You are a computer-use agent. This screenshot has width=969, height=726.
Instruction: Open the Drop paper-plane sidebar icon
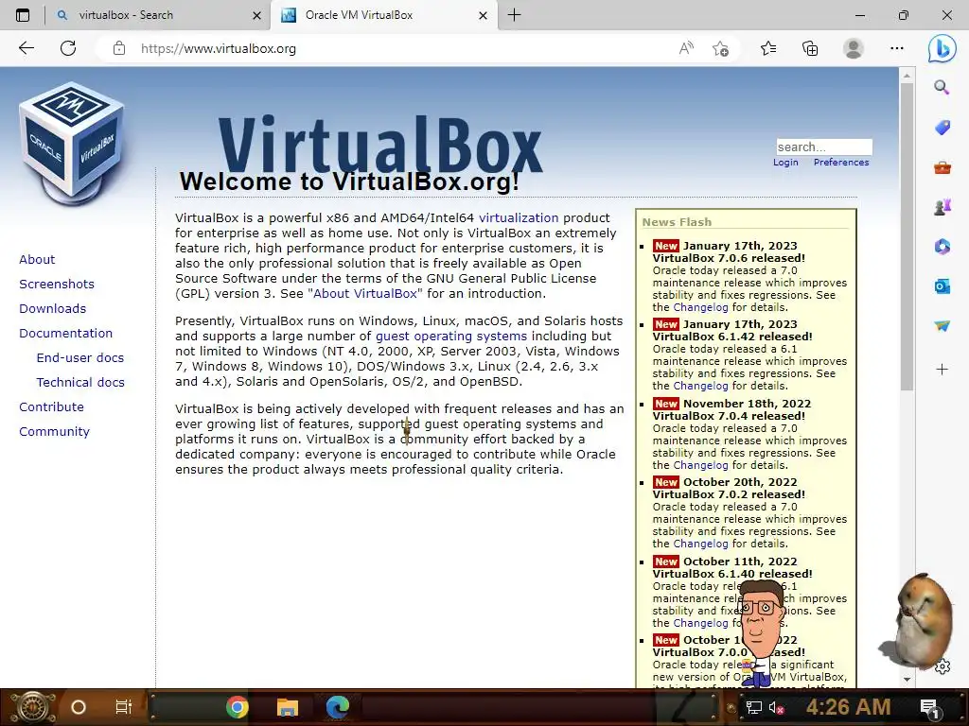(942, 325)
